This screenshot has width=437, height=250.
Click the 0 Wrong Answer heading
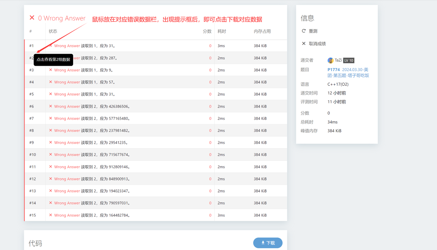click(x=62, y=18)
